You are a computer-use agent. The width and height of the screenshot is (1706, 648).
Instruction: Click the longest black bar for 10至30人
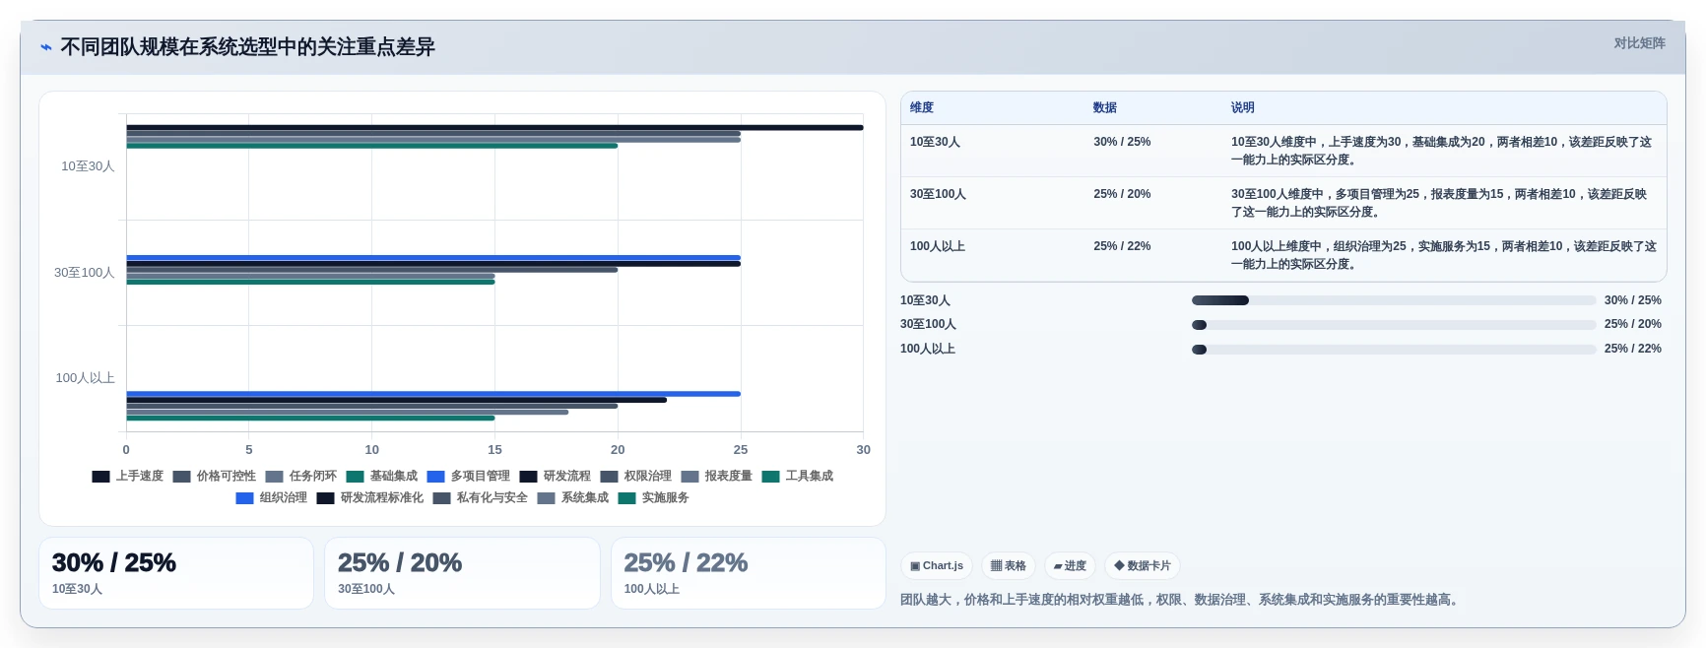[494, 127]
